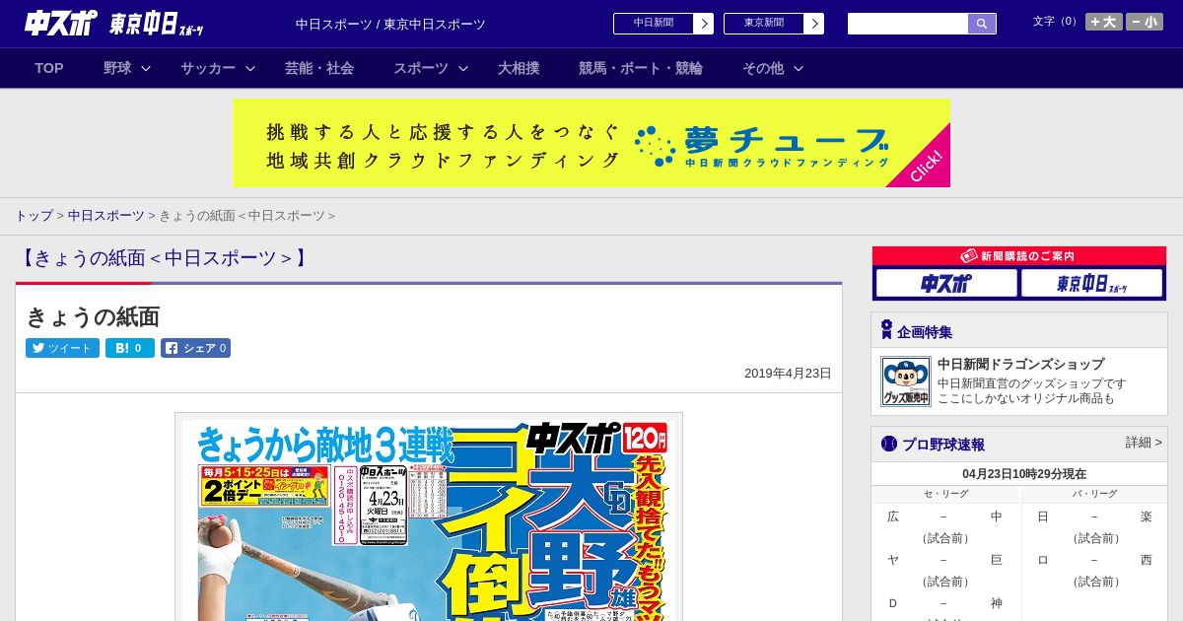Open the 野球 menu
The image size is (1183, 621).
click(x=117, y=68)
